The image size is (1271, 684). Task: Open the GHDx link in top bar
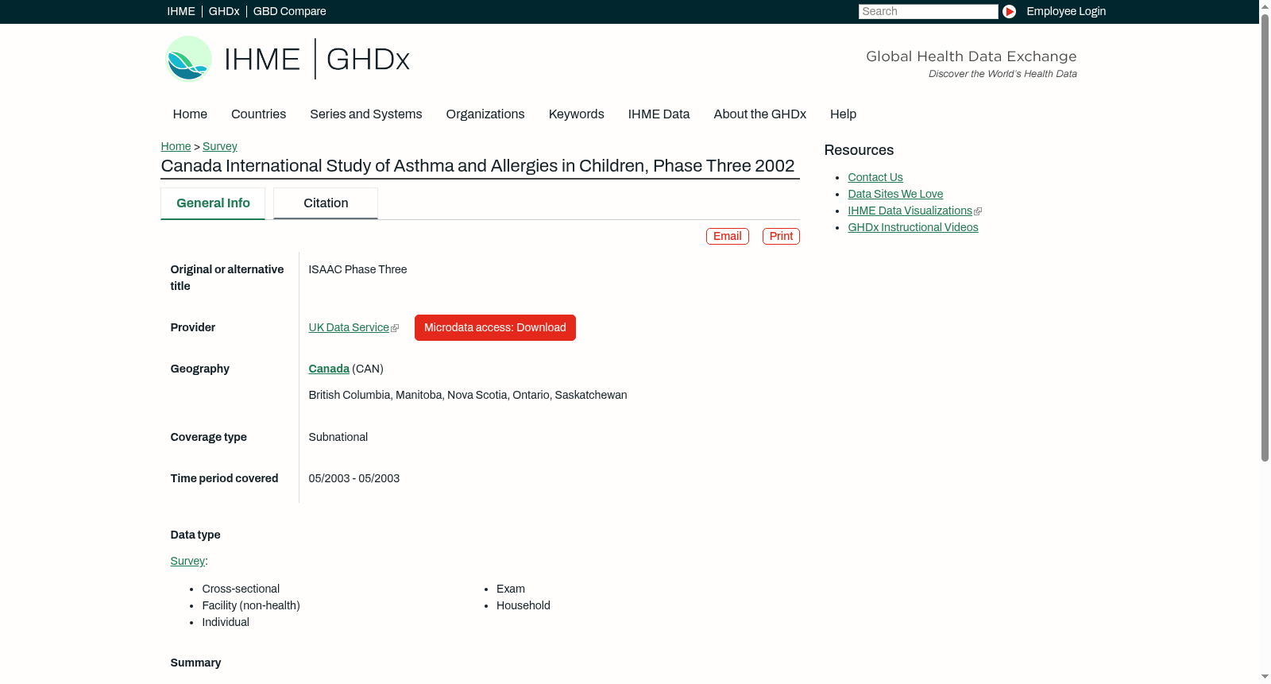tap(224, 11)
